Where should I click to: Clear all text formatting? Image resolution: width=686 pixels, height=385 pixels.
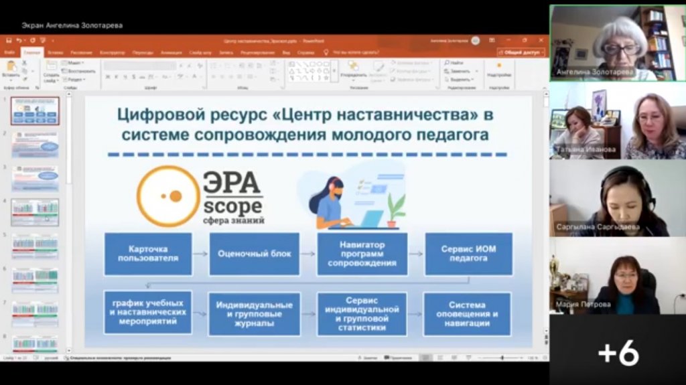(200, 66)
